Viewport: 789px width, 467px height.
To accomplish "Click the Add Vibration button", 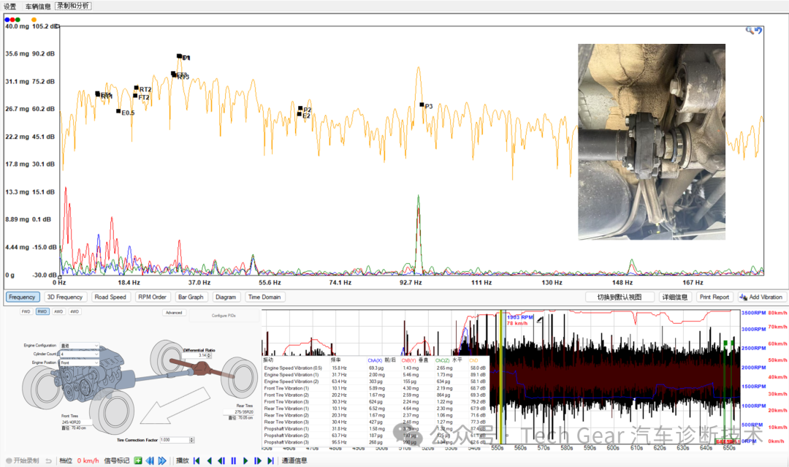I will point(761,297).
